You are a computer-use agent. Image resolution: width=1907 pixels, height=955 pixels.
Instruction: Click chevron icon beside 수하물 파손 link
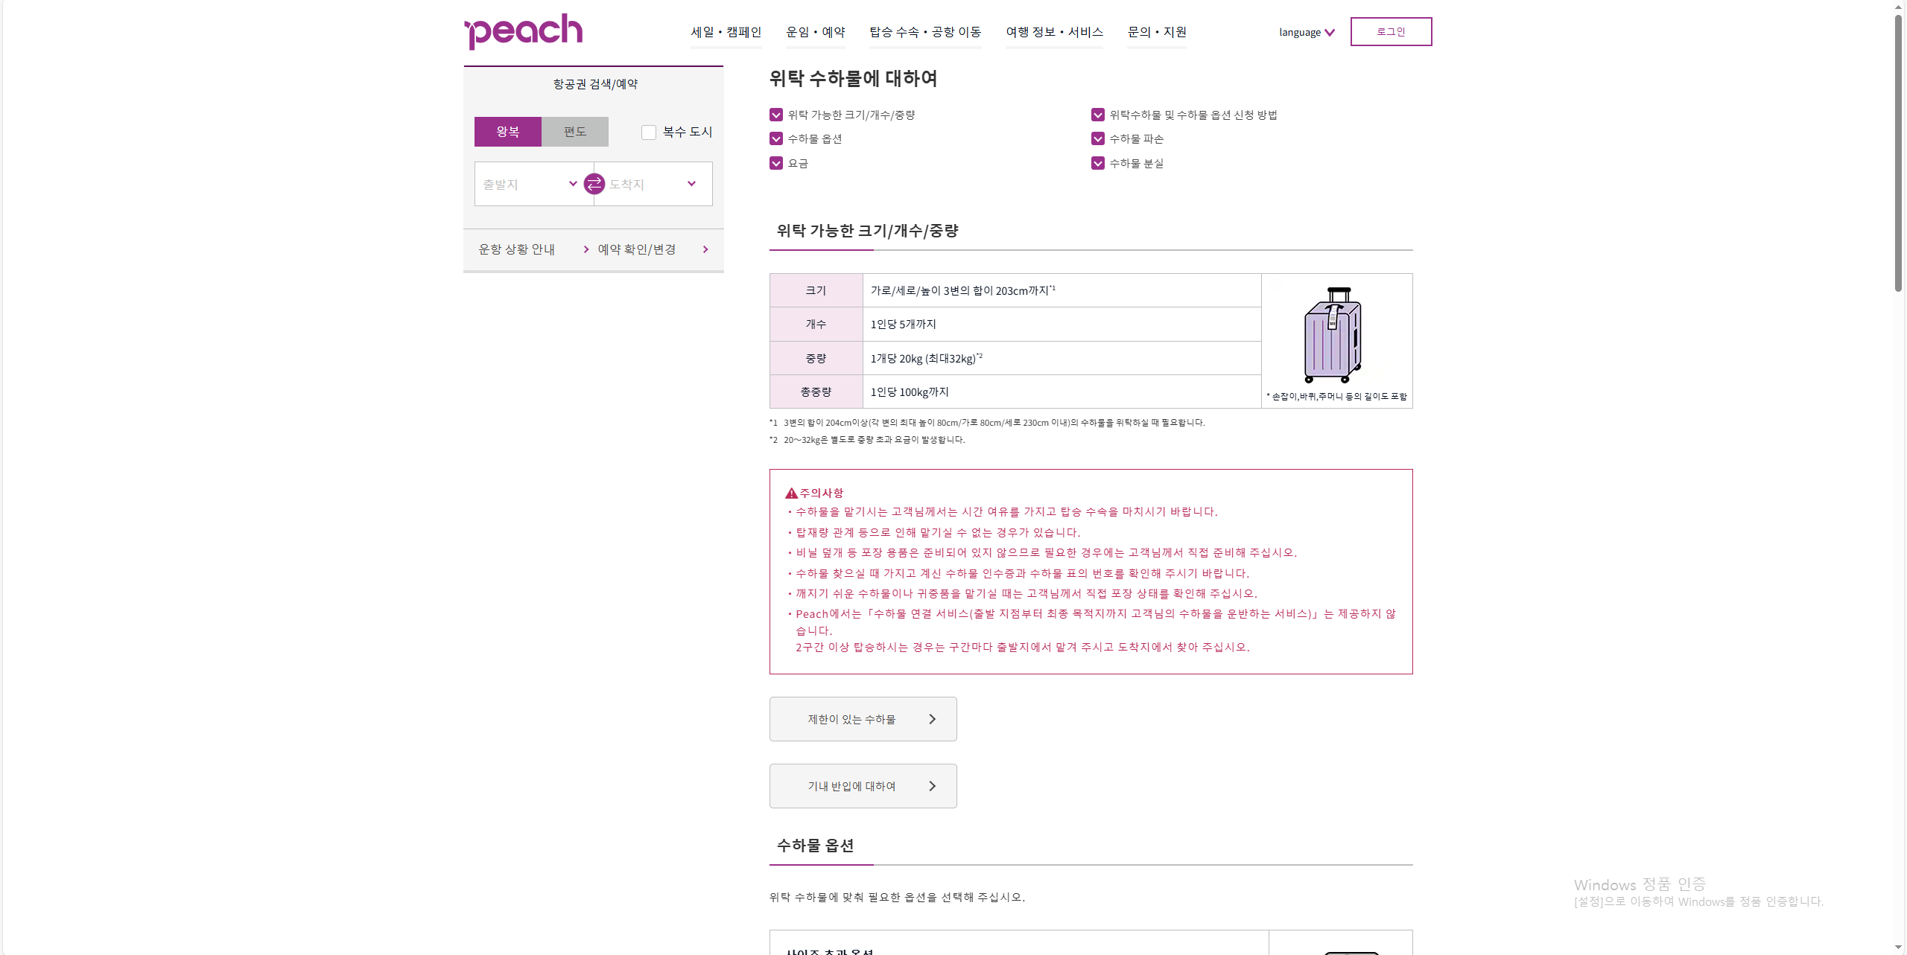pyautogui.click(x=1098, y=139)
